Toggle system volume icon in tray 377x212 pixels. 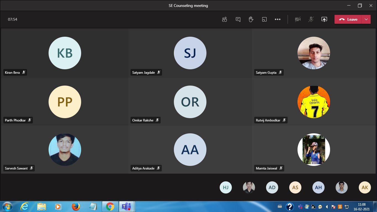coord(327,206)
